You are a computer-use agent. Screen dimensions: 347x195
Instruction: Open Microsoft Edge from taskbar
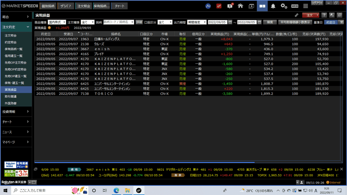(116, 190)
